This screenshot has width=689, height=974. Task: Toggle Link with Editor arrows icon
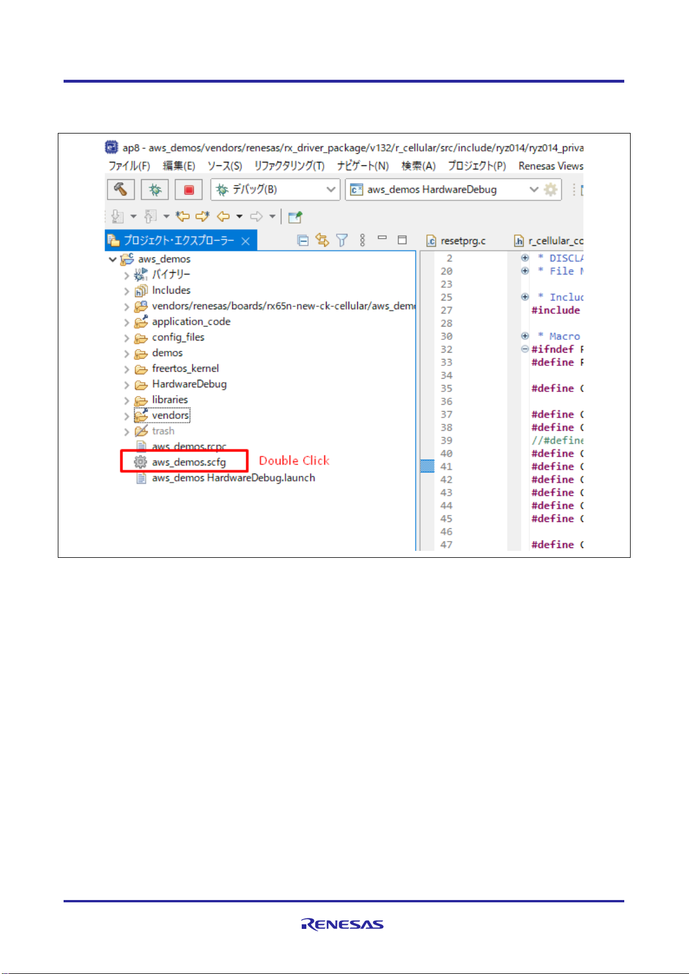point(322,240)
